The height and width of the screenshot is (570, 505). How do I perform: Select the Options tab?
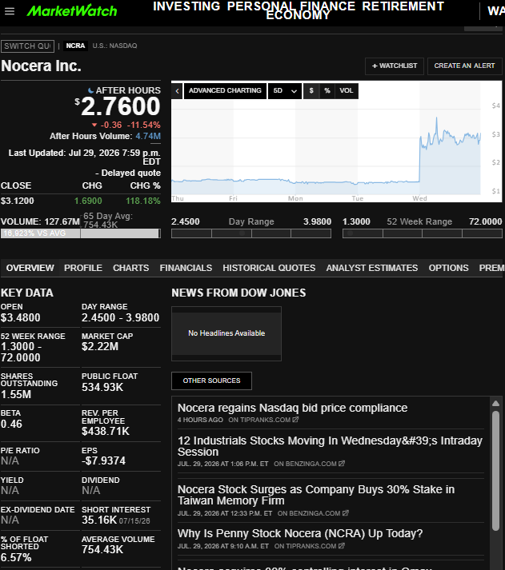(x=449, y=268)
